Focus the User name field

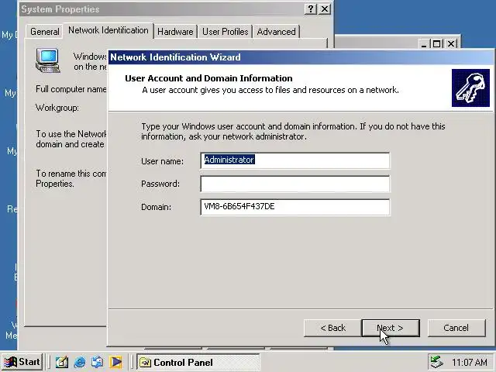click(295, 160)
